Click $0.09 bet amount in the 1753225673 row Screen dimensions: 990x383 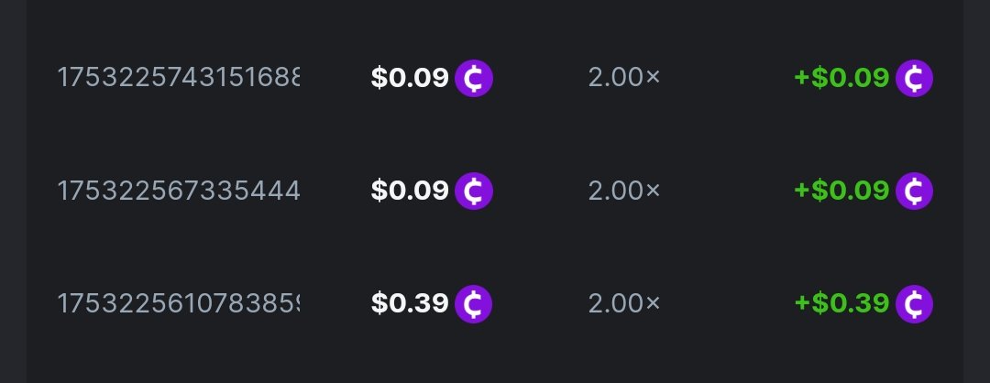click(x=410, y=191)
